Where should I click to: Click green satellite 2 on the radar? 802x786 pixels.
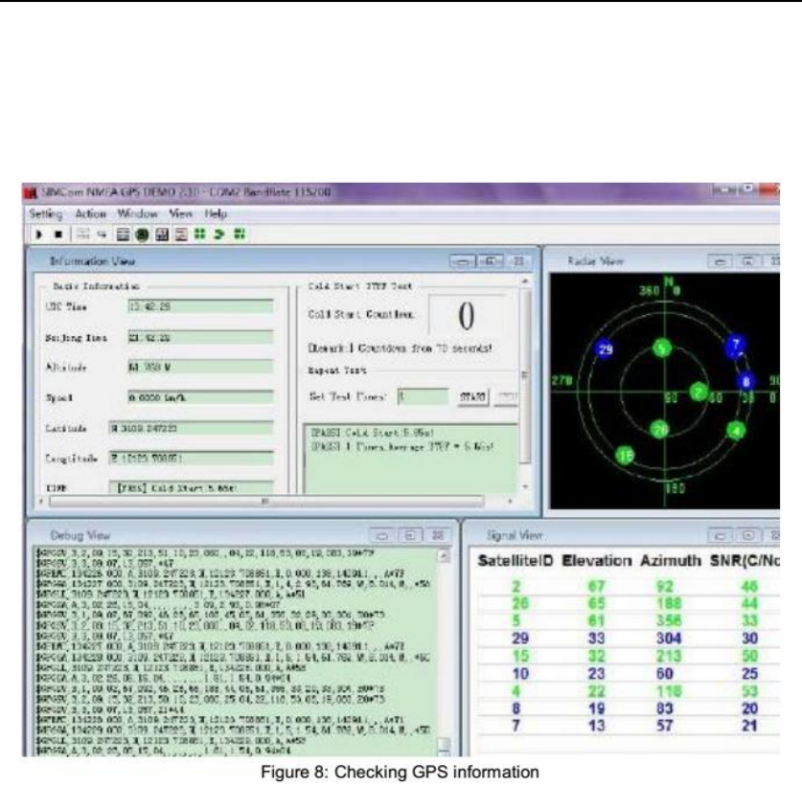coord(699,392)
